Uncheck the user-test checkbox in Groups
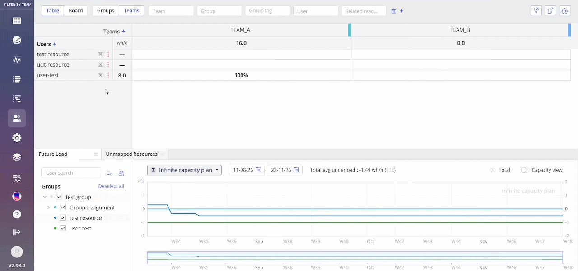Screen dimensions: 578x271 pos(63,228)
